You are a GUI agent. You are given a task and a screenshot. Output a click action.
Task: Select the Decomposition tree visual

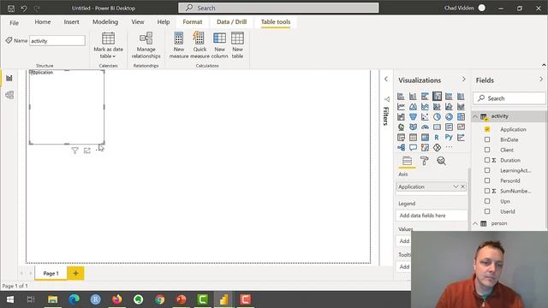click(x=401, y=147)
